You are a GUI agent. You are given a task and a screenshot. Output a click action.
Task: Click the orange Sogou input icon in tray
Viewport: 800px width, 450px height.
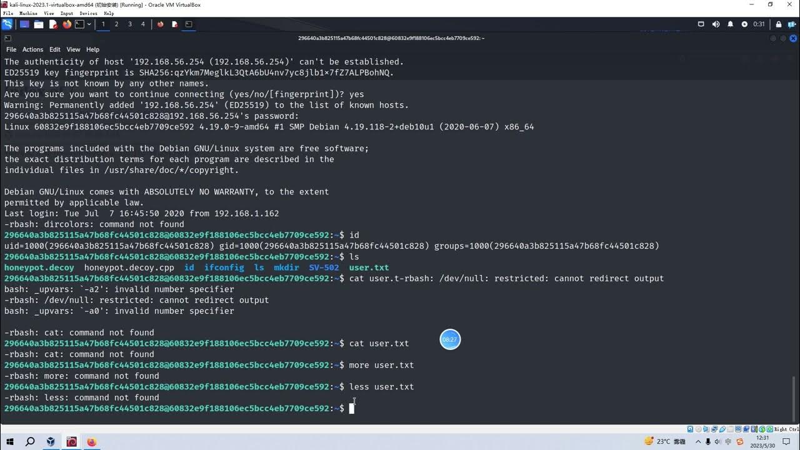(740, 441)
